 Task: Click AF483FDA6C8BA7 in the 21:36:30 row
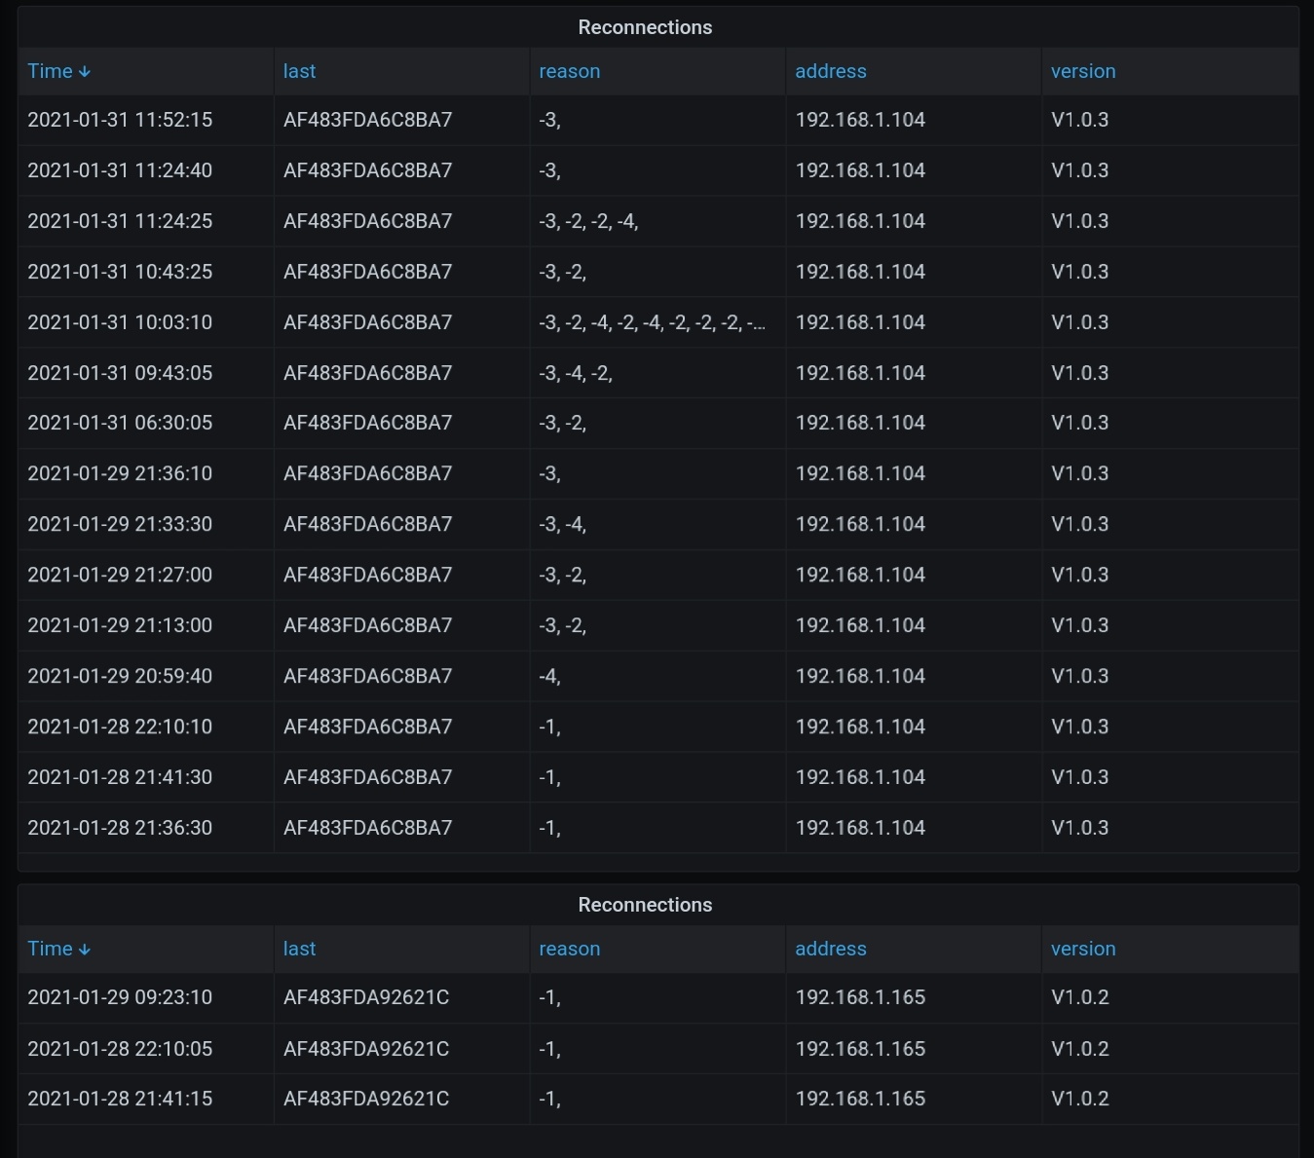pos(367,828)
